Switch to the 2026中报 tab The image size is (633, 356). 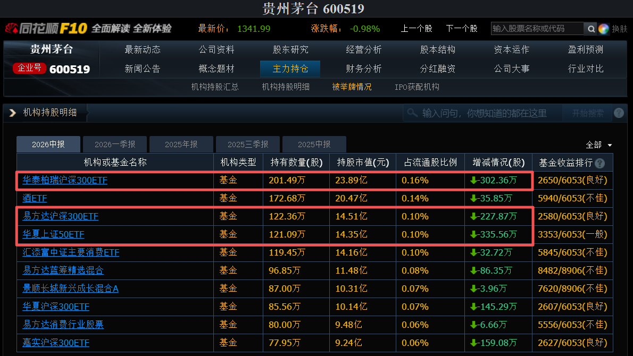pyautogui.click(x=48, y=145)
